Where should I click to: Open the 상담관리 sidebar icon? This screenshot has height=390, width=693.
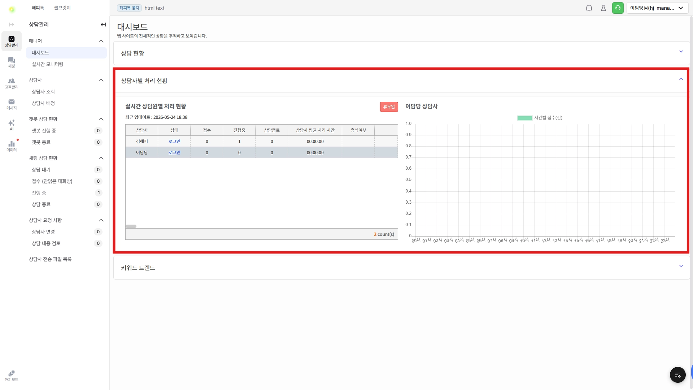click(x=12, y=41)
